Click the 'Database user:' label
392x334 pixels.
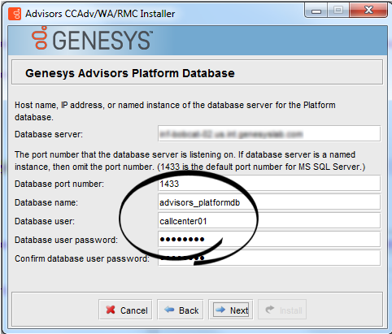point(45,221)
